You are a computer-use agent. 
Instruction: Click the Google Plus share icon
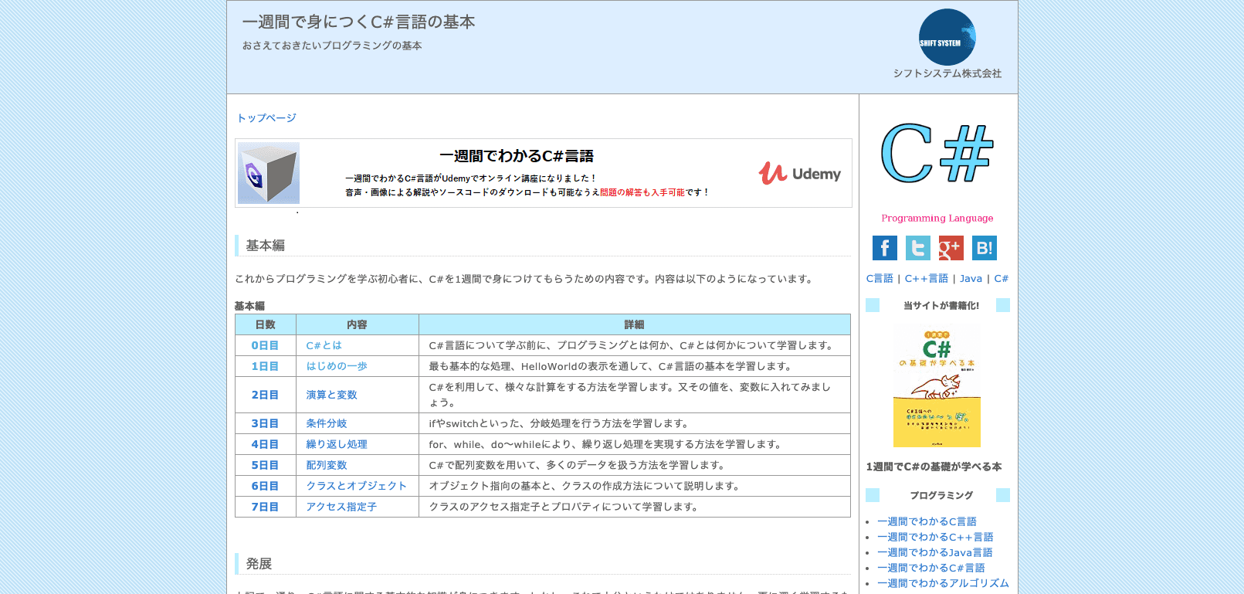(951, 248)
